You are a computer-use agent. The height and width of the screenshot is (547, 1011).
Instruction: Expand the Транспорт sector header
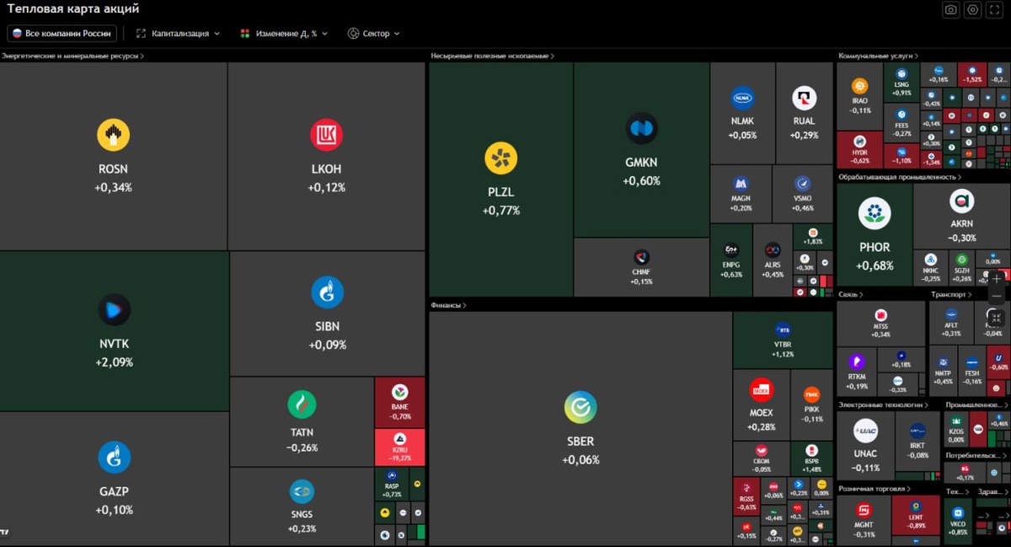951,295
